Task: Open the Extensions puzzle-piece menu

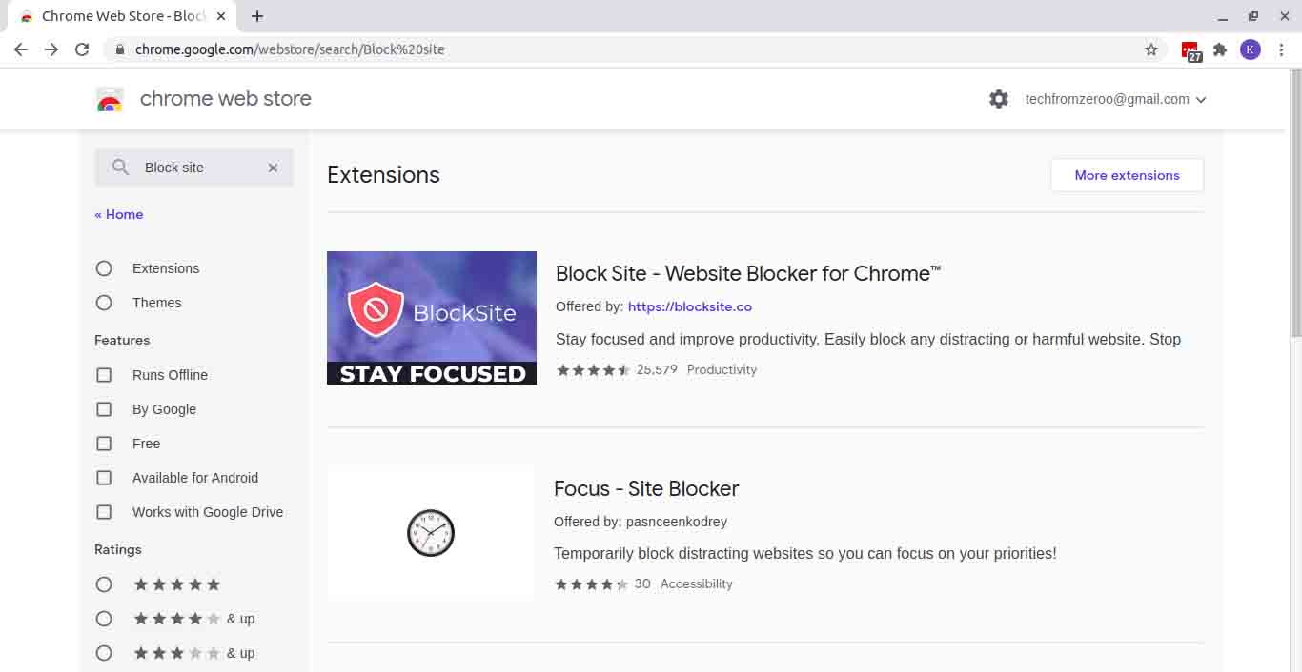Action: tap(1220, 49)
